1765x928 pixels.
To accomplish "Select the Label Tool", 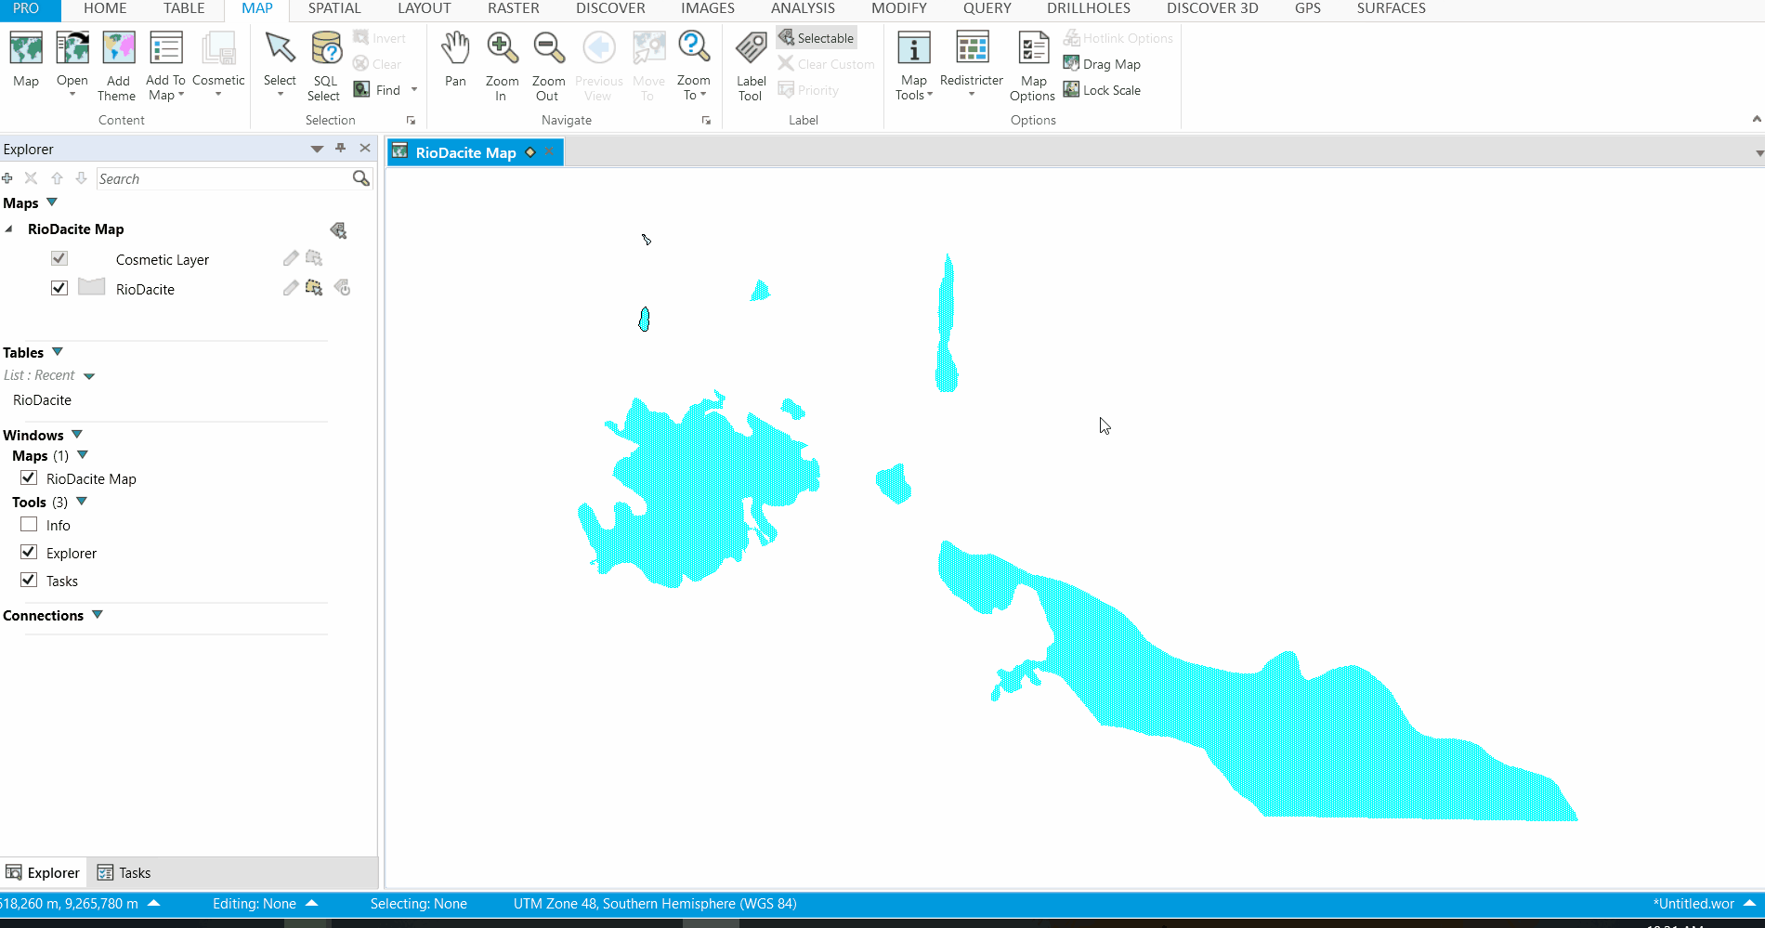I will pyautogui.click(x=750, y=62).
